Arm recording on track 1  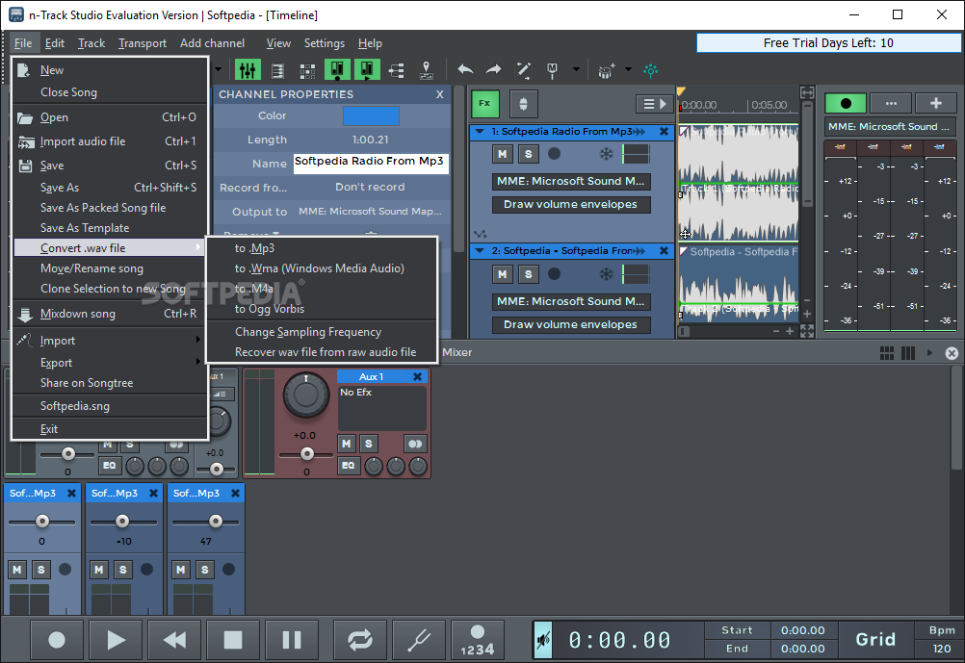click(x=554, y=154)
